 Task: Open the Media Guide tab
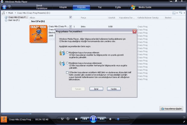tap(145, 7)
